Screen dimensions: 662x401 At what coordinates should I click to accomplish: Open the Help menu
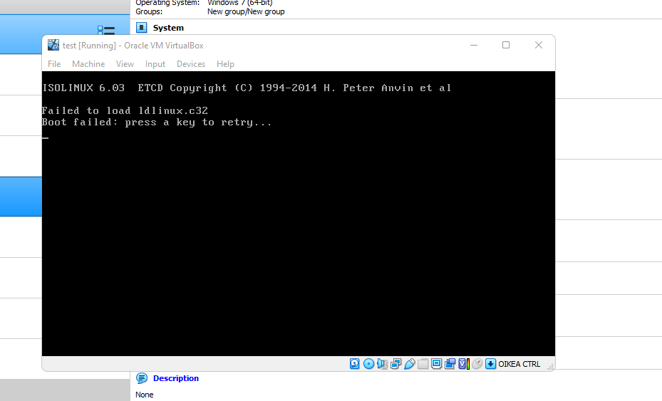pos(225,63)
